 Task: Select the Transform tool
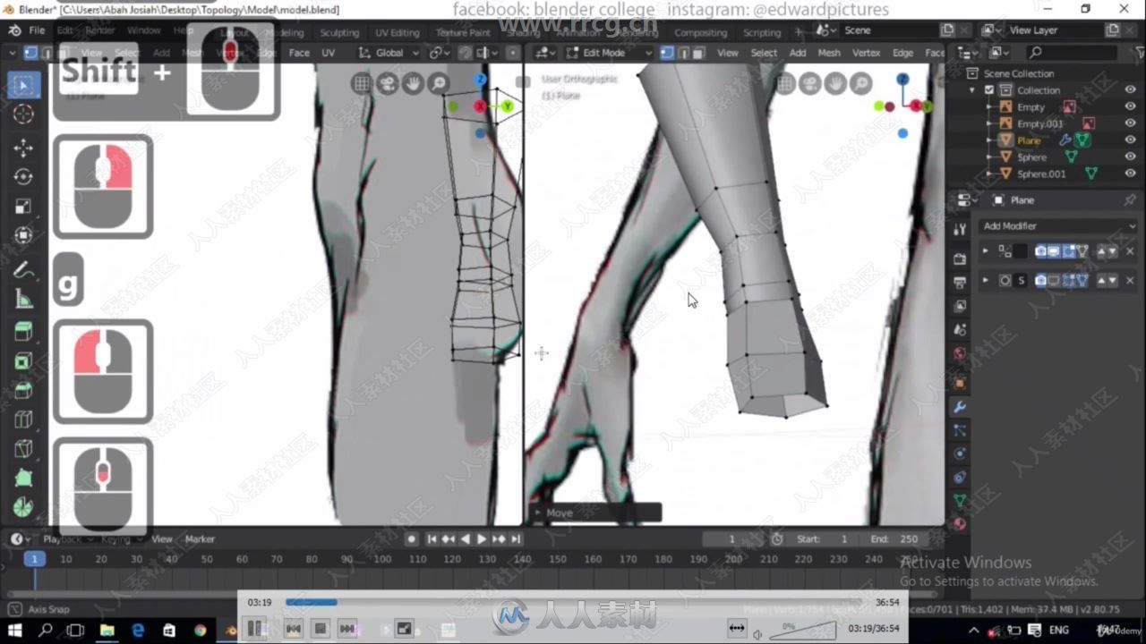click(23, 236)
